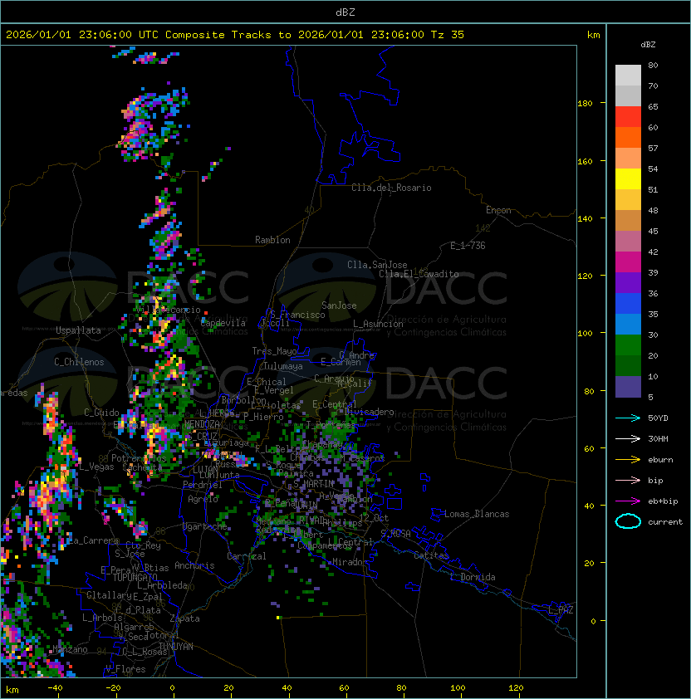Screen dimensions: 691x699
Task: Click the 'Agrelo' place label
Action: tap(203, 499)
